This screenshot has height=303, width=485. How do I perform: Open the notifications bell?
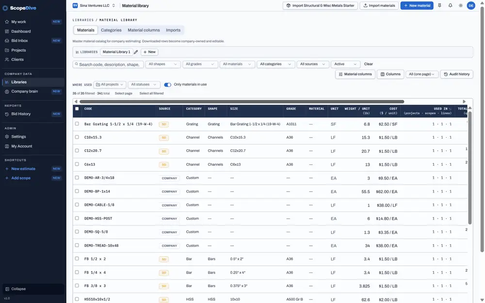coord(451,5)
